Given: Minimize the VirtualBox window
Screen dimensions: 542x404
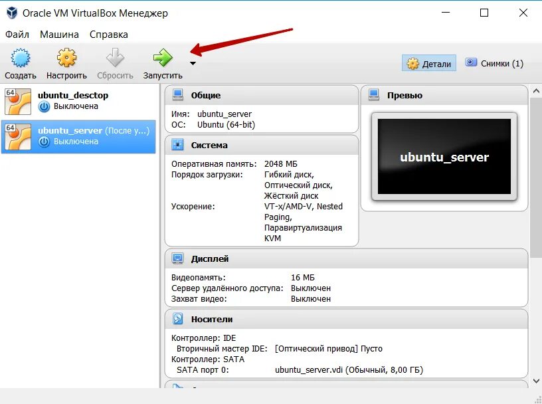Looking at the screenshot, I should tap(446, 13).
